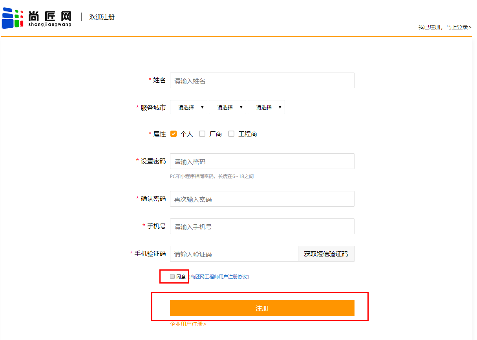Enable the 同意 agreement checkbox
The width and height of the screenshot is (477, 340).
tap(172, 276)
